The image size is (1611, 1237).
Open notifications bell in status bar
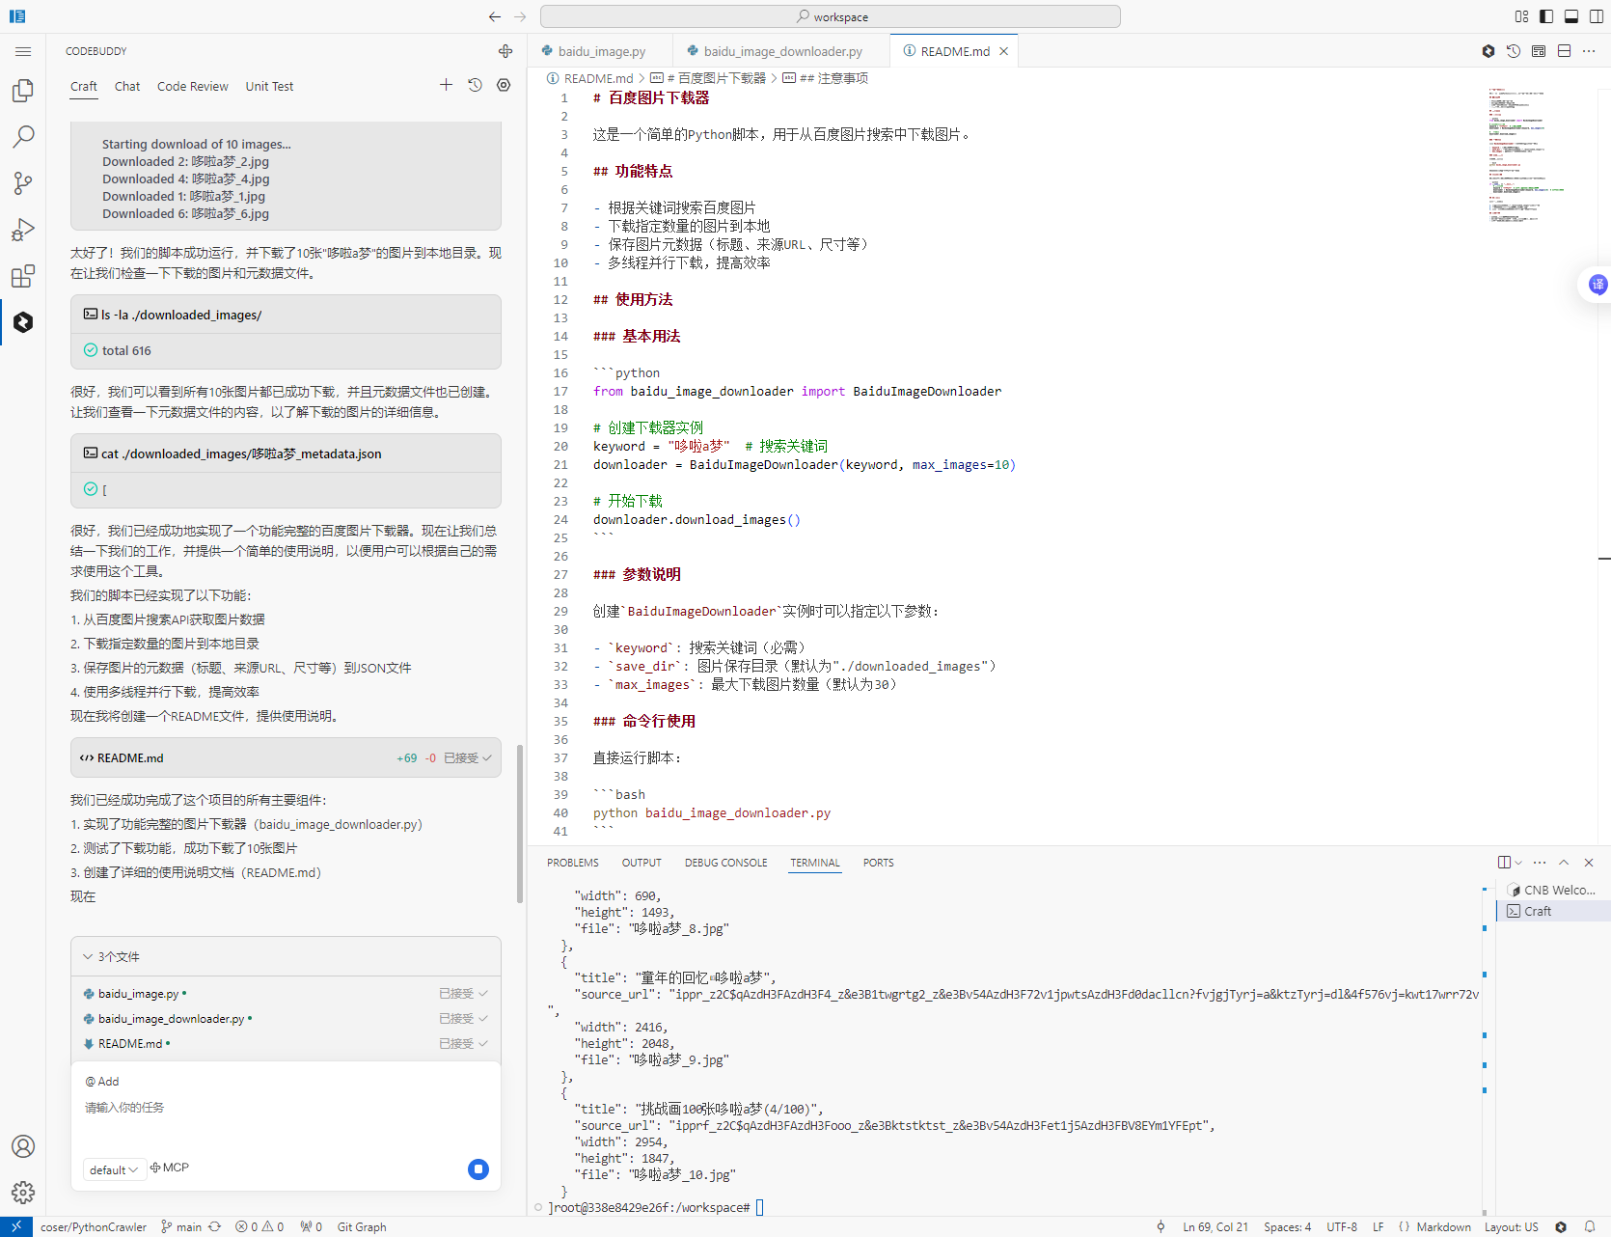tap(1590, 1227)
